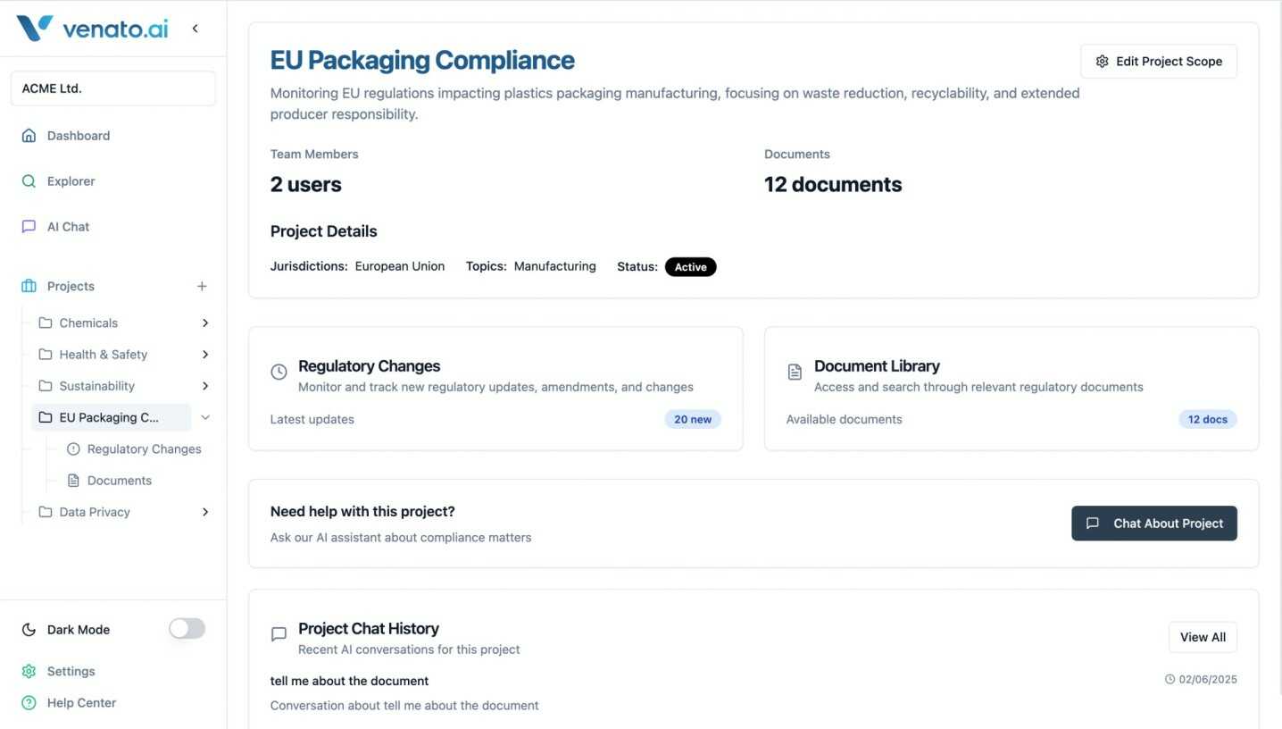This screenshot has height=729, width=1282.
Task: Open Regulatory Changes in the sidebar tree
Action: 144,449
